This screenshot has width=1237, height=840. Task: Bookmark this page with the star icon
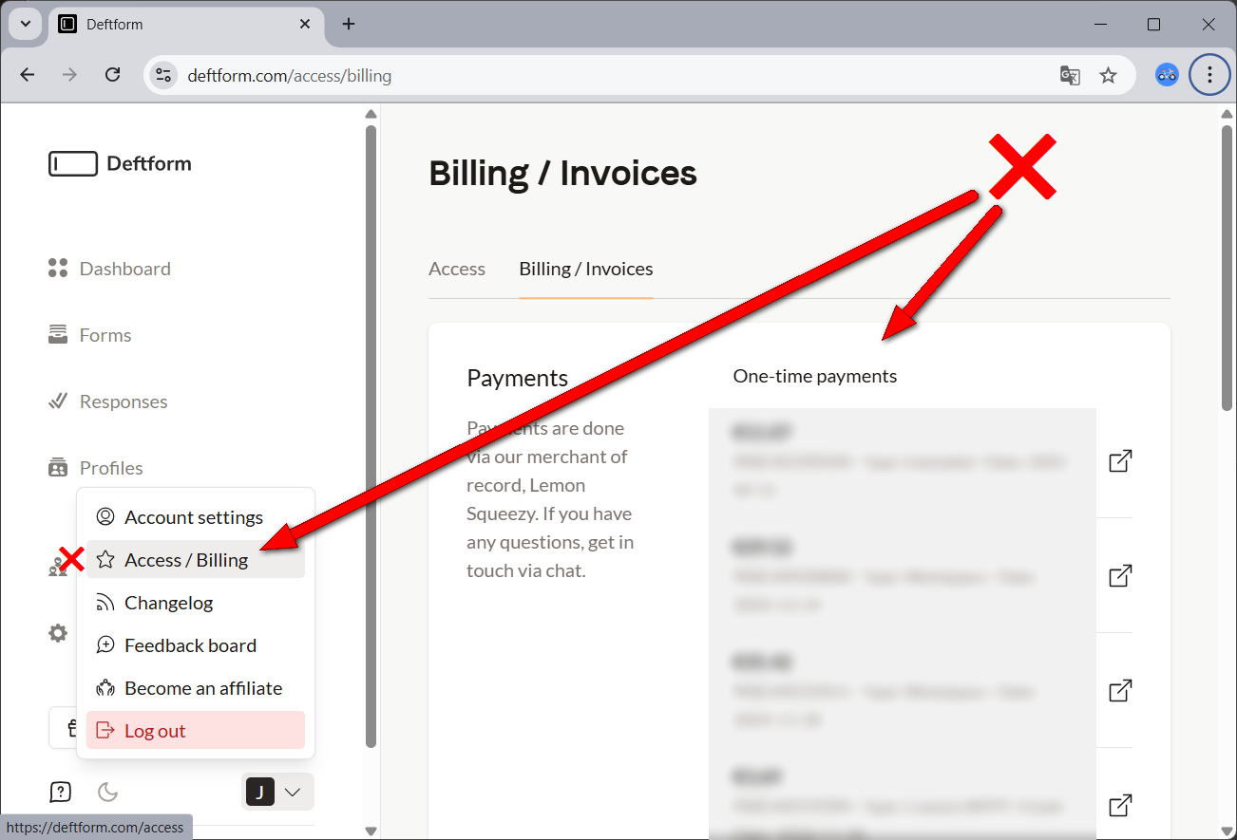[1108, 75]
